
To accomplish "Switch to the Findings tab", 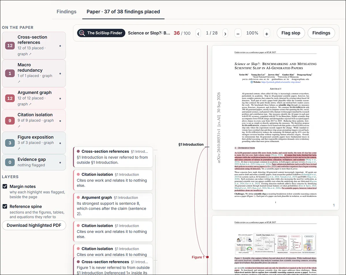I will pos(66,12).
